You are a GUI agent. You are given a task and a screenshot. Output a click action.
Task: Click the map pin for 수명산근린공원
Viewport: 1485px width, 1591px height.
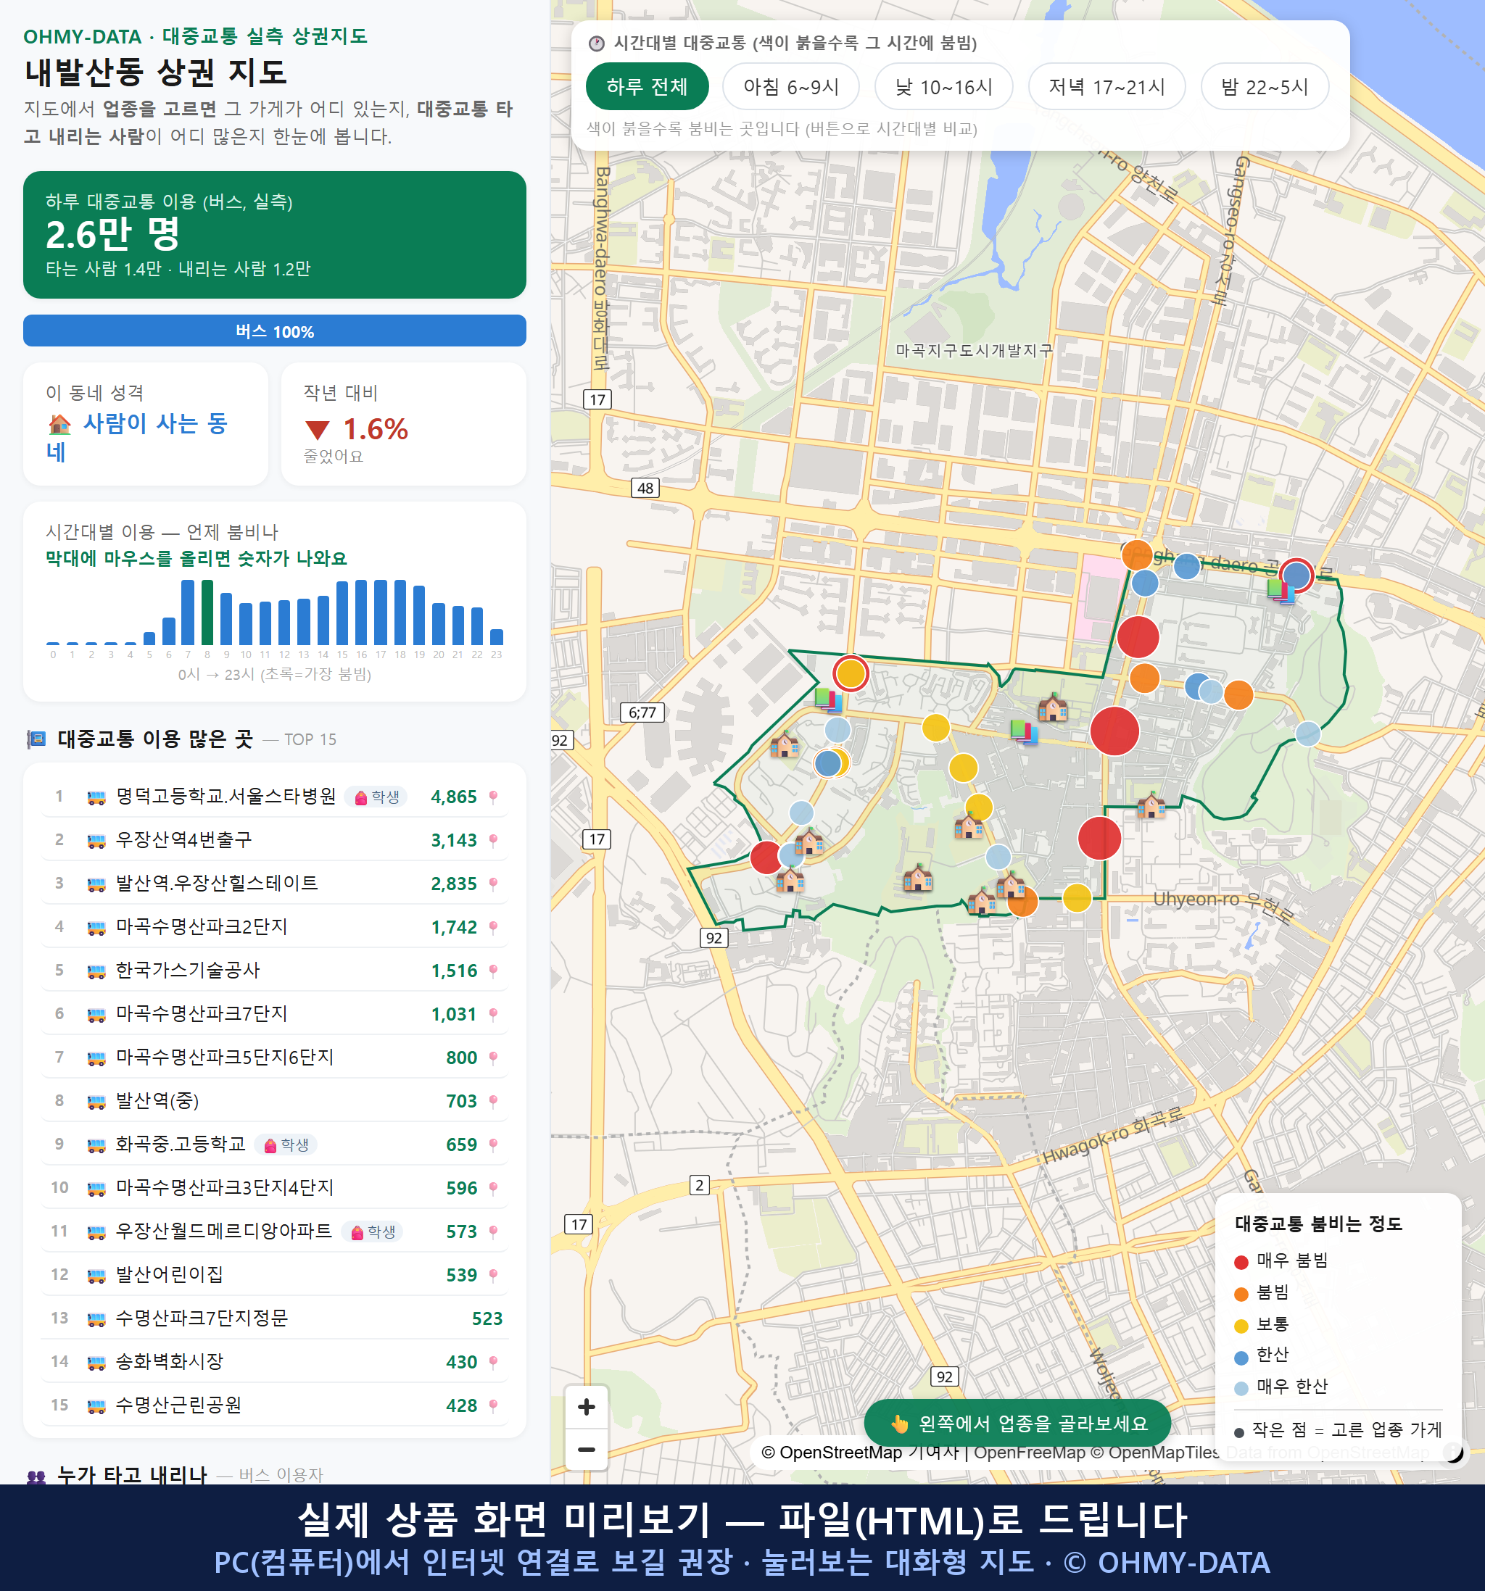[493, 1405]
